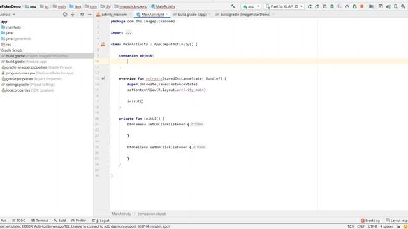Expand the java (generated) folder

tap(16, 39)
